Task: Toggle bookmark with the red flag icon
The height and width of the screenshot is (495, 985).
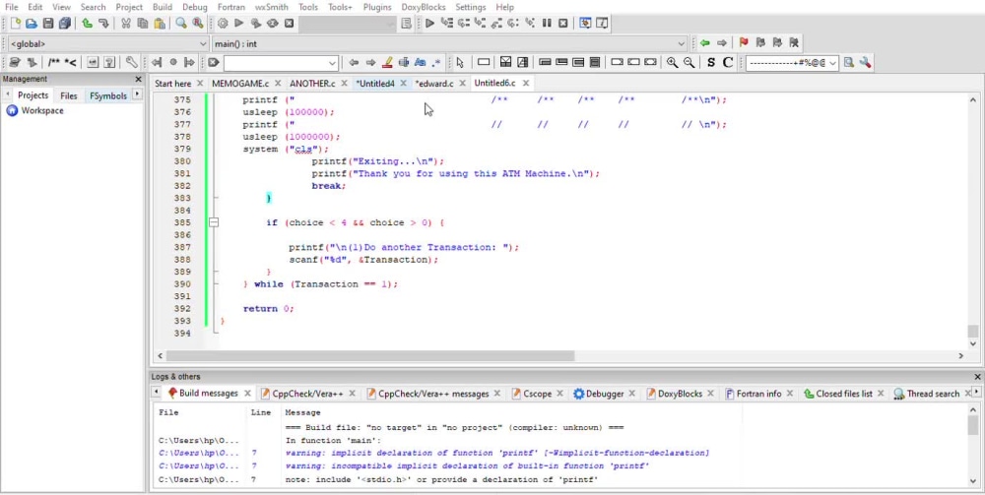Action: pyautogui.click(x=744, y=42)
